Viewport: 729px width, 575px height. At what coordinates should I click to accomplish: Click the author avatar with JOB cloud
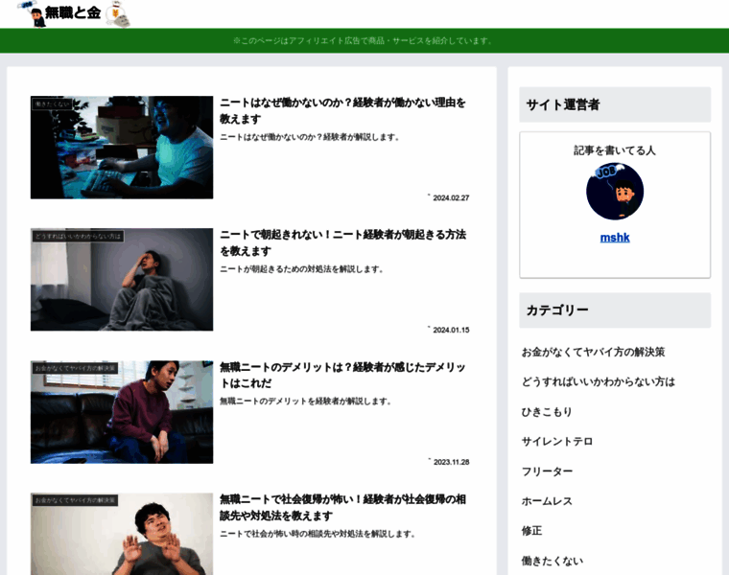point(615,191)
